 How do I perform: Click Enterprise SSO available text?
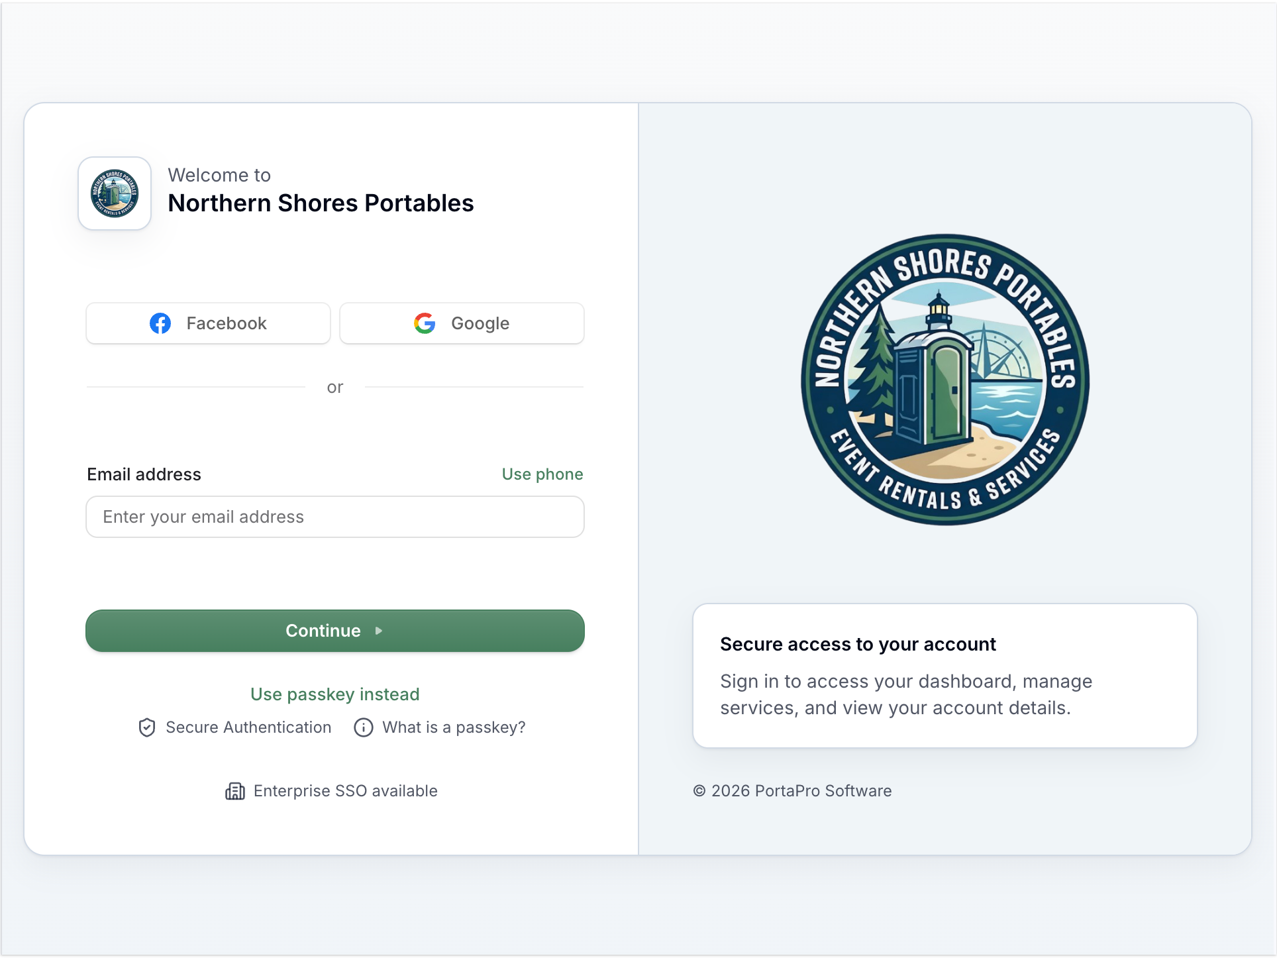[x=345, y=791]
